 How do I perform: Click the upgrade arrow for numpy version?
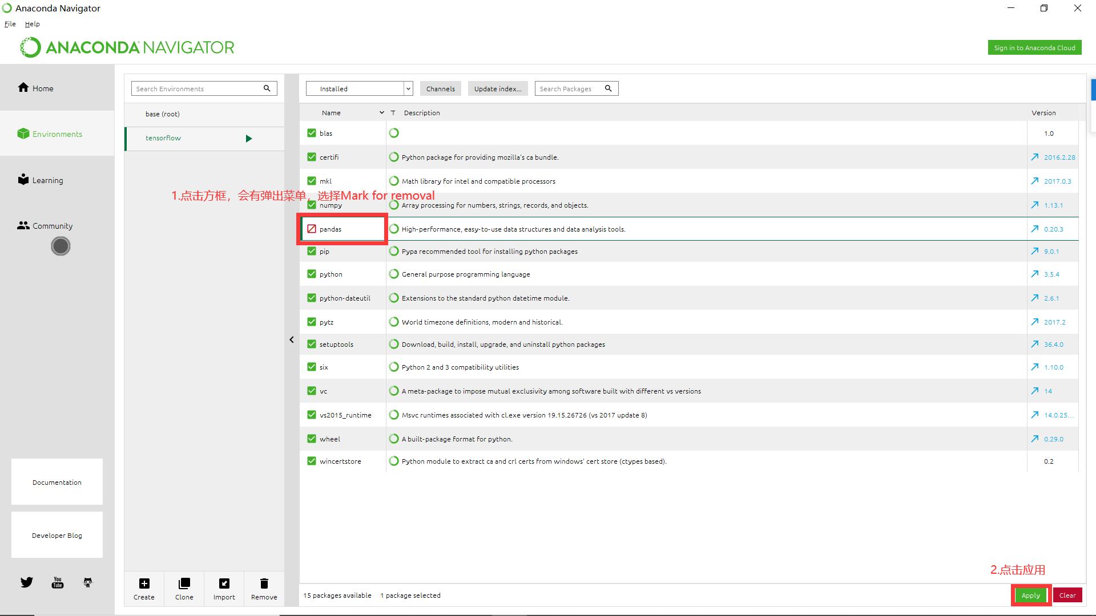point(1034,205)
